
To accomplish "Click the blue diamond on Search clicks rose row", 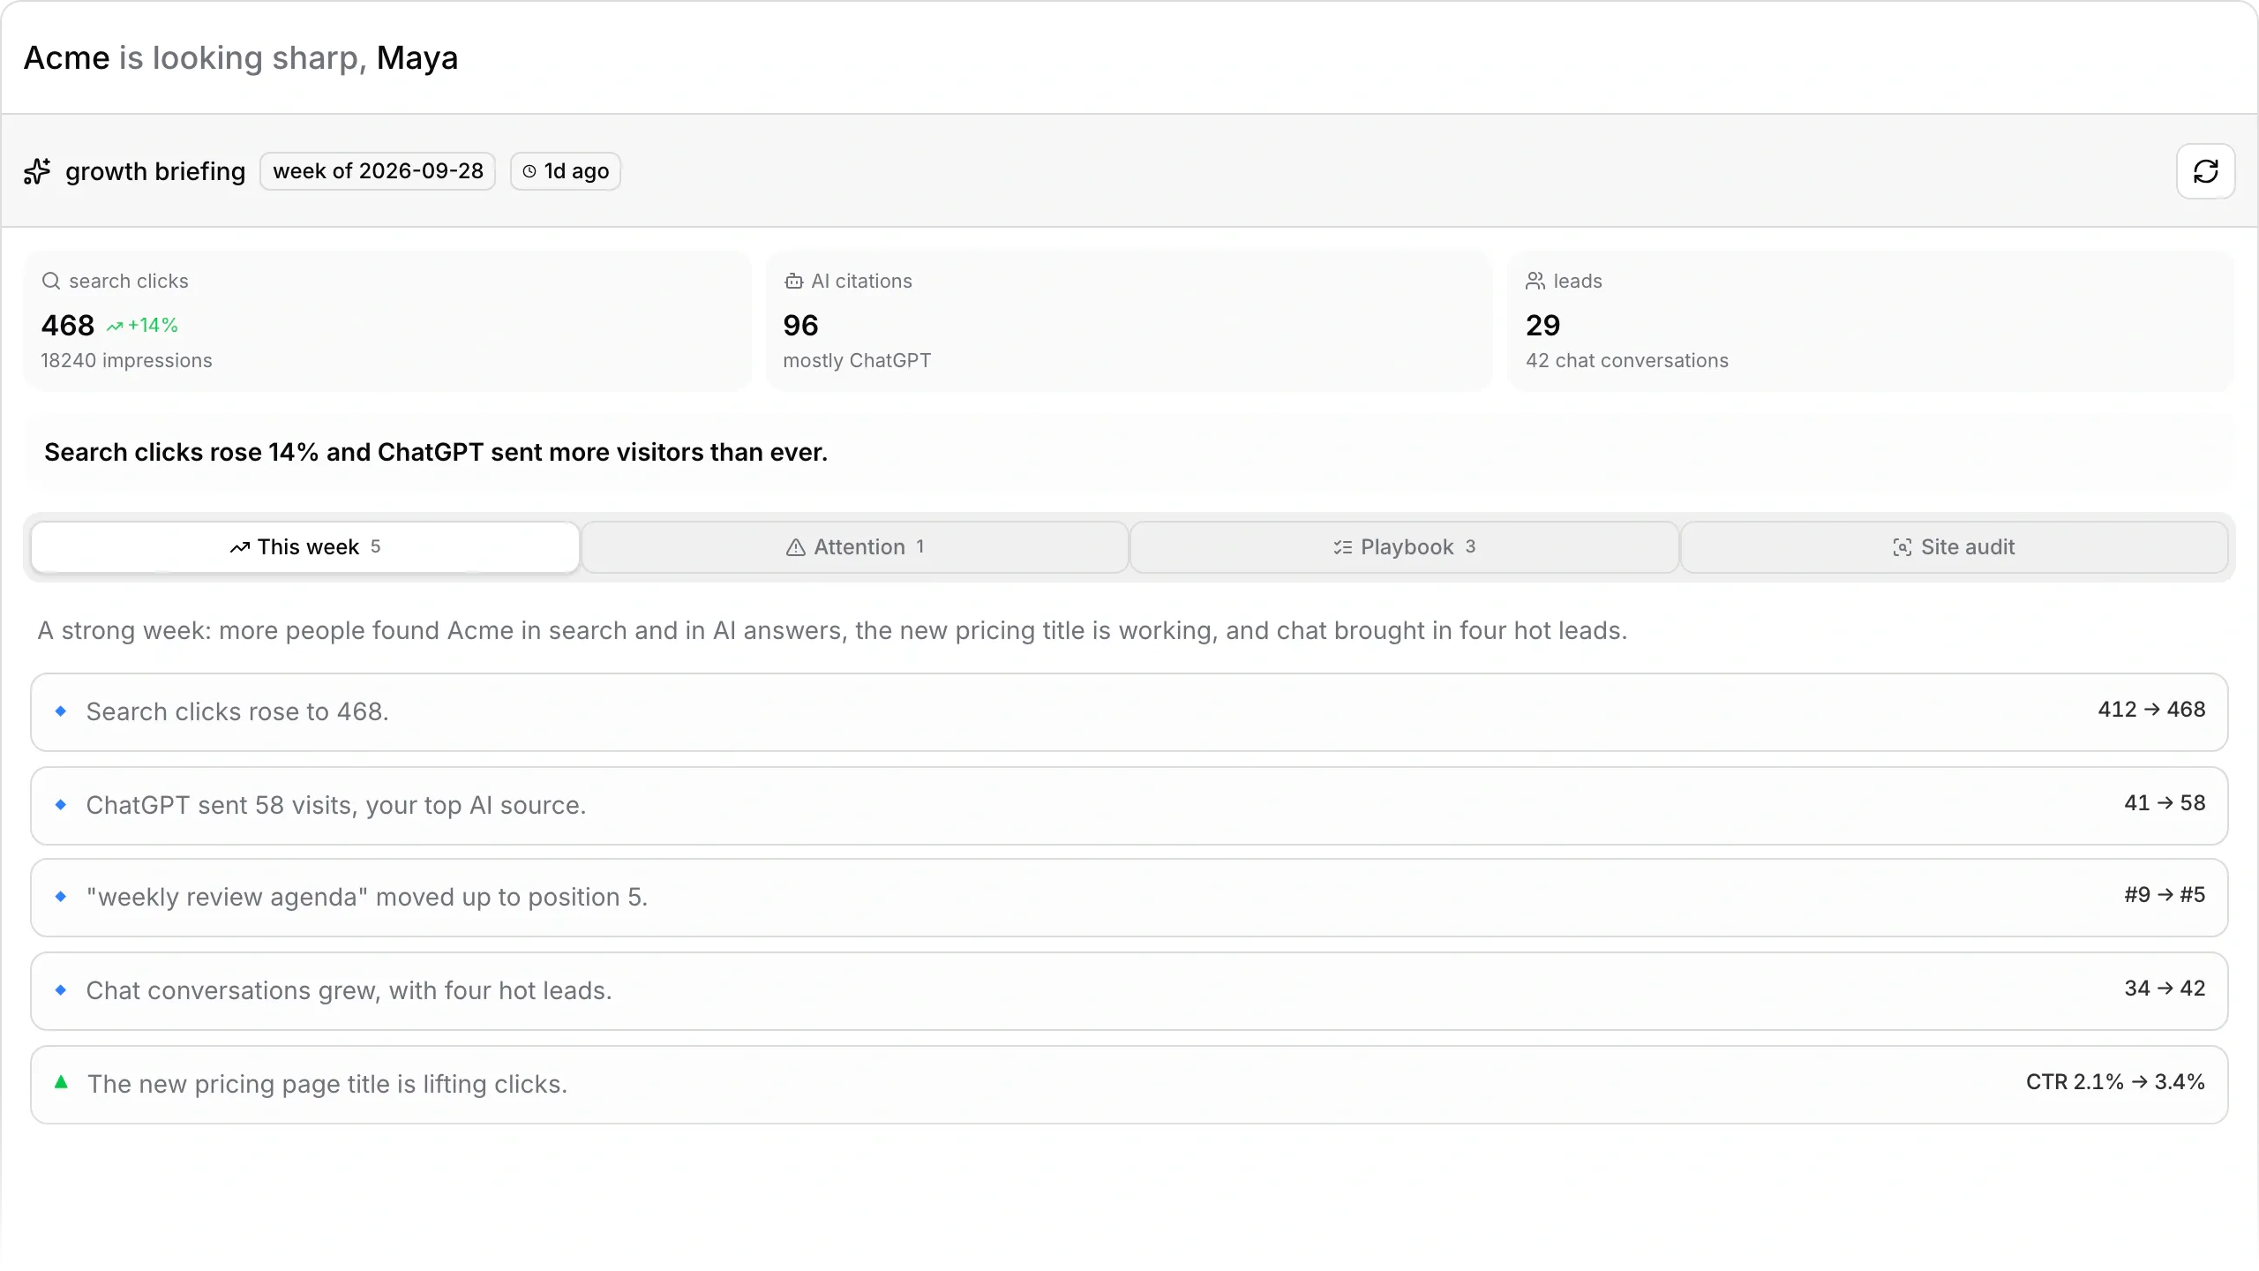I will 61,711.
